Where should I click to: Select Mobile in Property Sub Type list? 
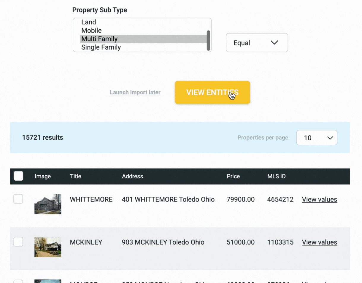tap(91, 31)
